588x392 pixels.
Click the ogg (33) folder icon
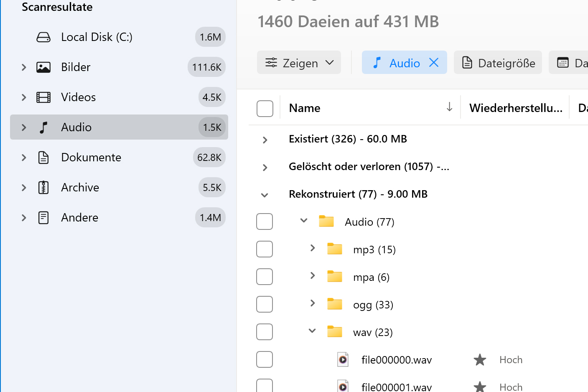(335, 304)
